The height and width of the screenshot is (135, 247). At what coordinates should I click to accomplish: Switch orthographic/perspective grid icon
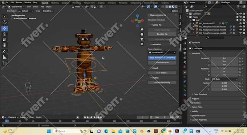click(x=142, y=44)
